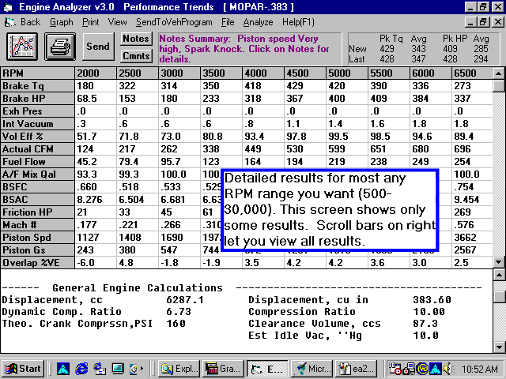Switch to the ea2... taskbar window

click(x=356, y=369)
